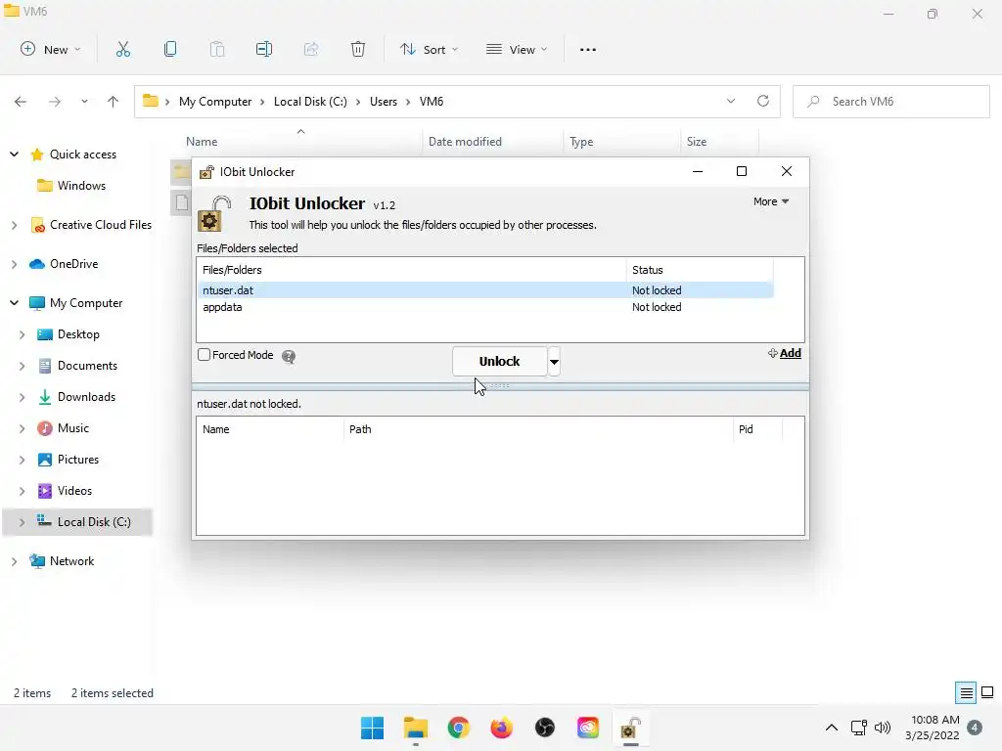Click the Status column header in Unlocker
This screenshot has height=751, width=1002.
pos(700,270)
